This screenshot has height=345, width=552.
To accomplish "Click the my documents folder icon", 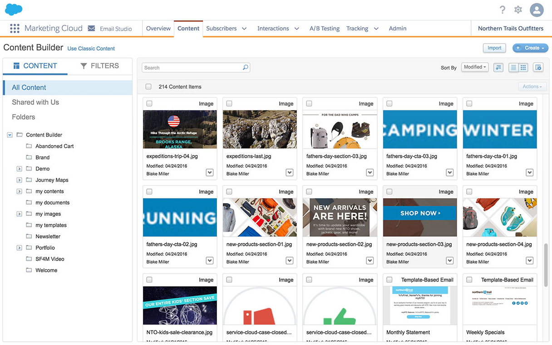I will 29,202.
